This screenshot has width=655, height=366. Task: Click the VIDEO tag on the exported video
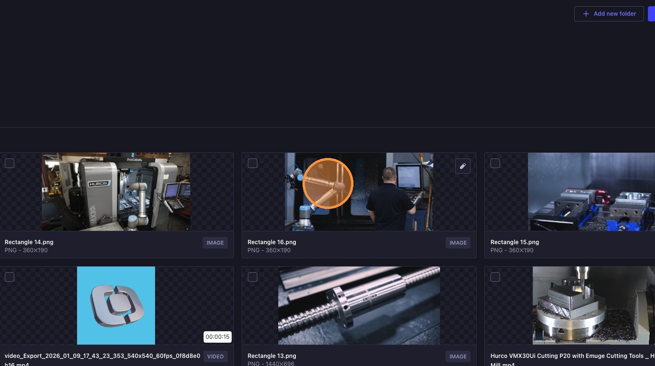tap(215, 356)
